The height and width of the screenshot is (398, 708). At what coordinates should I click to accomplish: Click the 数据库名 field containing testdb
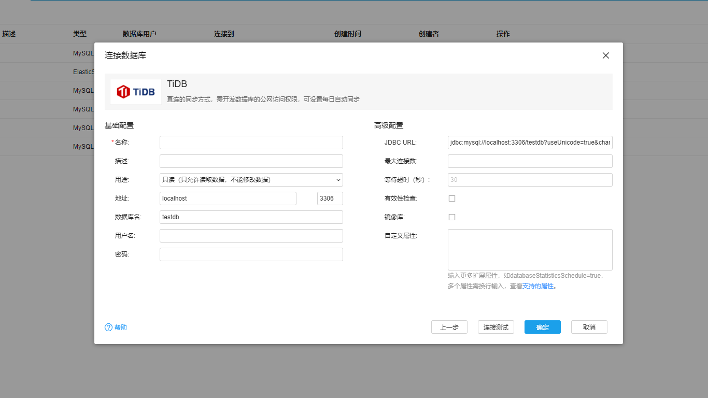(x=251, y=217)
